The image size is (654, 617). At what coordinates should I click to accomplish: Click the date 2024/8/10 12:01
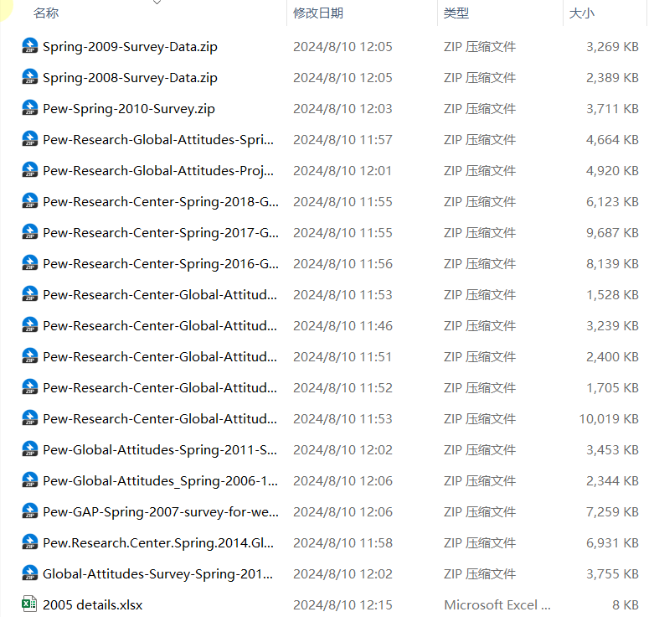[x=342, y=171]
